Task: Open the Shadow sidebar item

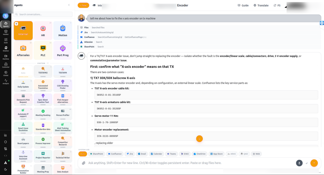Action: [x=6, y=49]
